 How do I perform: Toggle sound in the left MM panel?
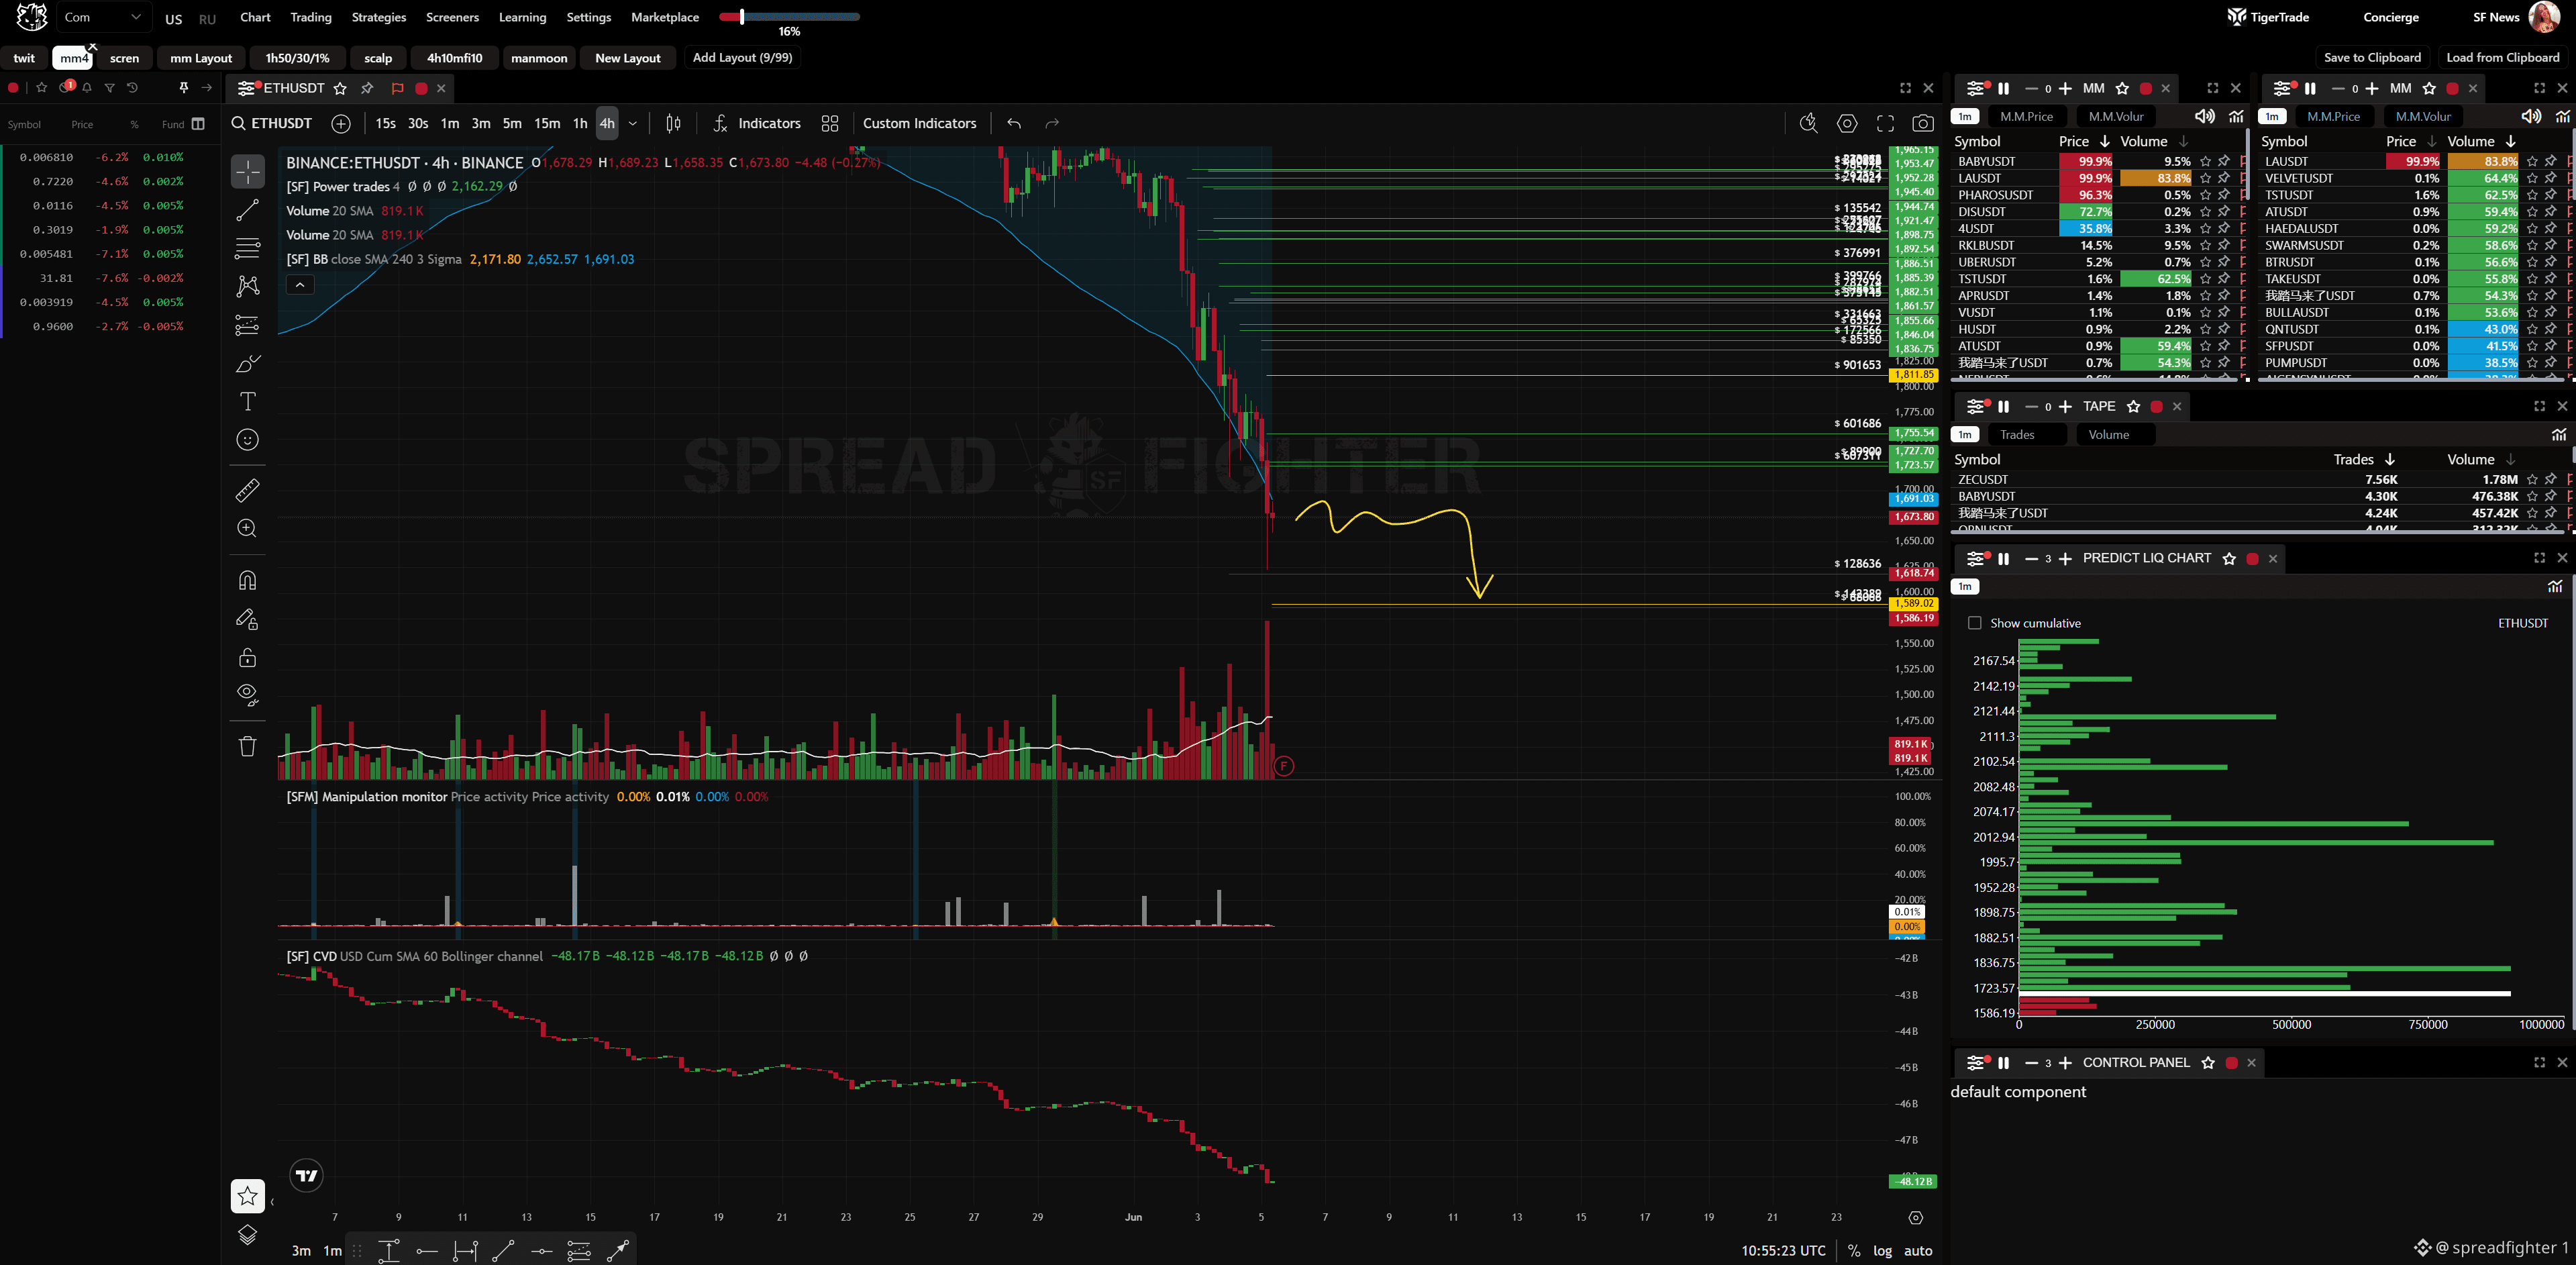pos(2204,117)
